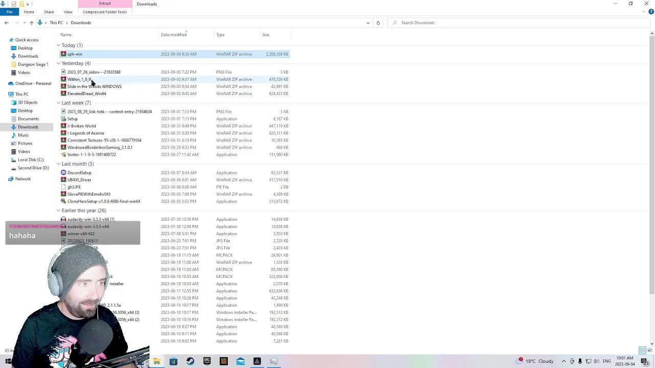This screenshot has width=655, height=368.
Task: Refresh the Downloads folder view
Action: coord(378,22)
